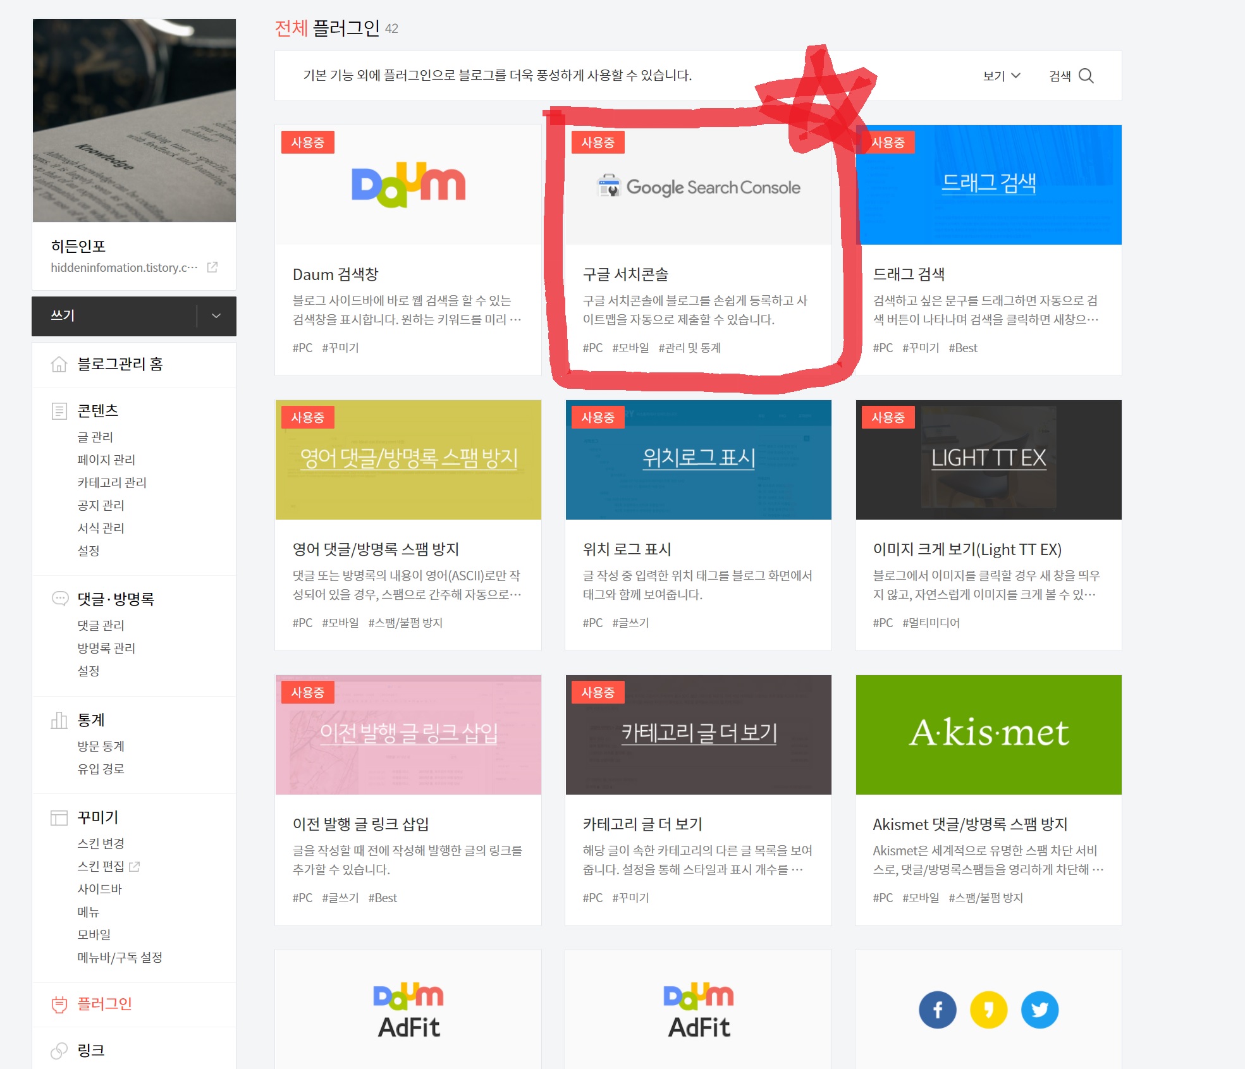Open LIGHT TT EX dark banner

[x=988, y=460]
